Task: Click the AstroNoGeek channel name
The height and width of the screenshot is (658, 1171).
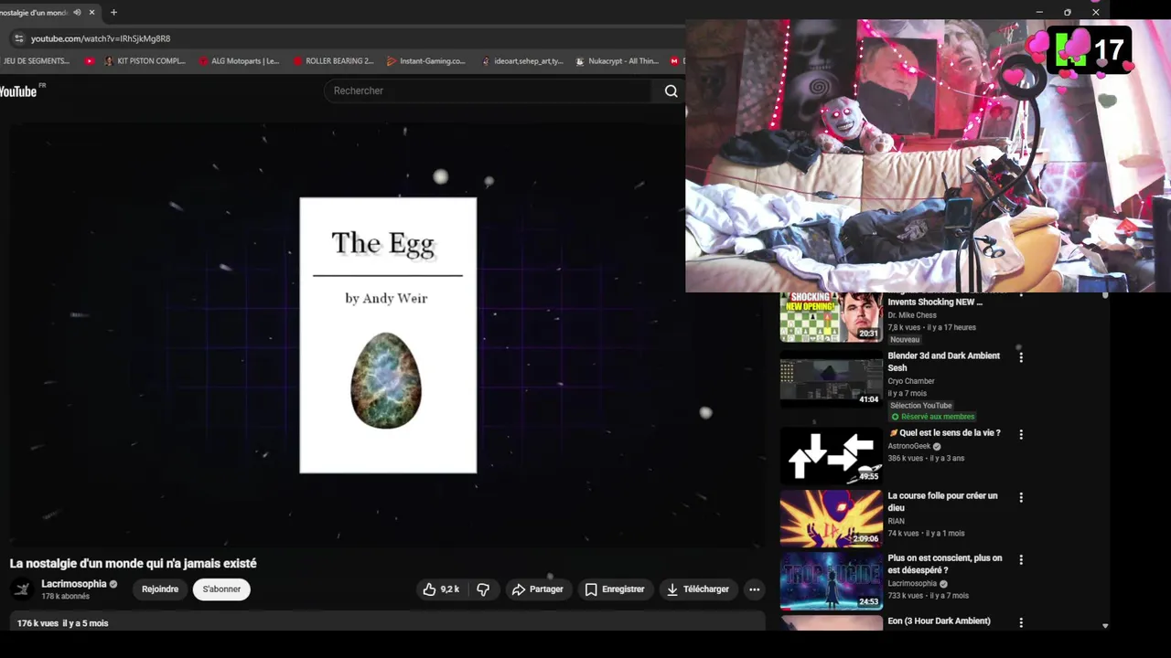Action: 908,447
